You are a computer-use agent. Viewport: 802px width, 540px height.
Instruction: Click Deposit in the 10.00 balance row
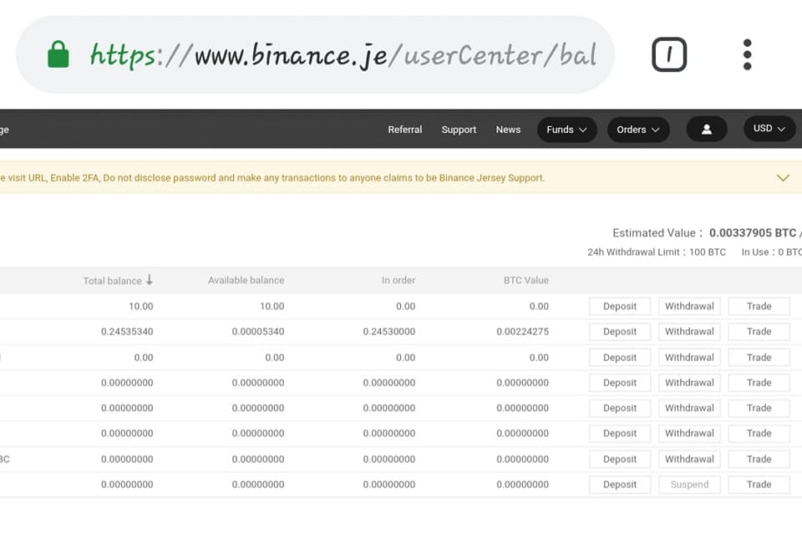pyautogui.click(x=620, y=306)
